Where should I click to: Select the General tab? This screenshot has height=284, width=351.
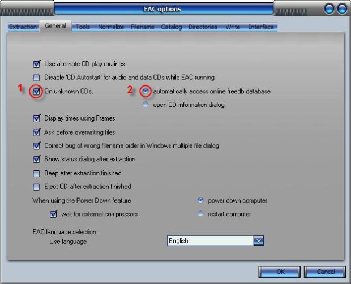pos(55,26)
